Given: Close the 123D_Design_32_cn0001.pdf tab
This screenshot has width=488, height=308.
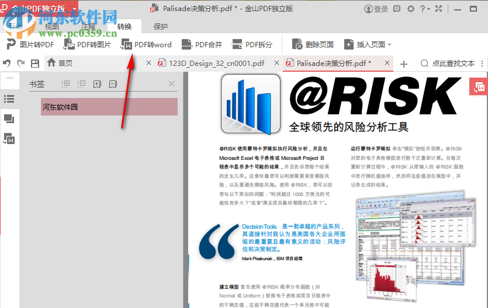Looking at the screenshot, I should pyautogui.click(x=276, y=63).
